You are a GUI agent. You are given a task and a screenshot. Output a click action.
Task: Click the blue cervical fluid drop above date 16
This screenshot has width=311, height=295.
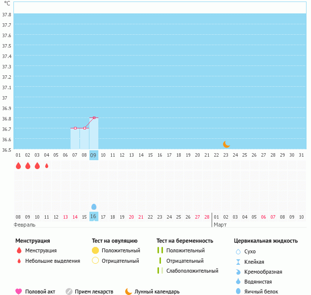(94, 206)
